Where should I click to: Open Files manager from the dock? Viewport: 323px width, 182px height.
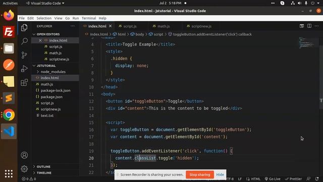[x=9, y=49]
